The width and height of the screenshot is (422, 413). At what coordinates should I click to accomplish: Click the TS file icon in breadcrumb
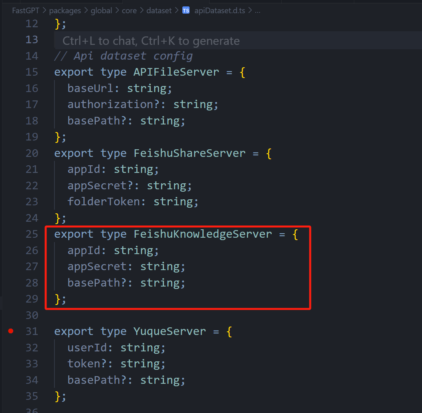[186, 10]
